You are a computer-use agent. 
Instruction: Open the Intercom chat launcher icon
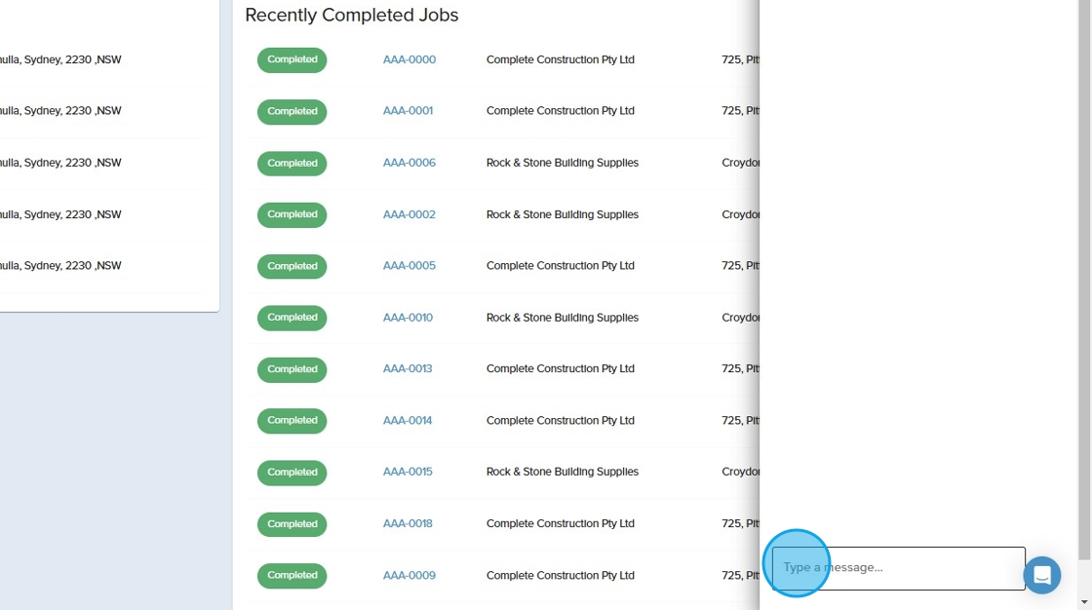1041,575
